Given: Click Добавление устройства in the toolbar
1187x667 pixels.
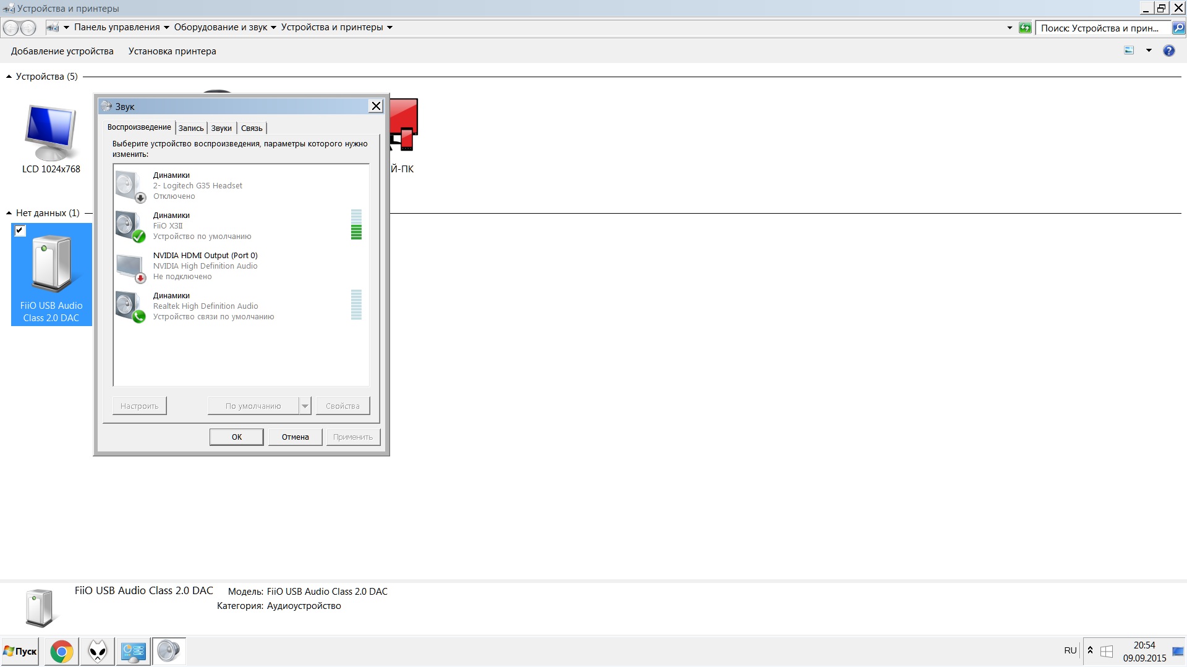Looking at the screenshot, I should point(62,51).
